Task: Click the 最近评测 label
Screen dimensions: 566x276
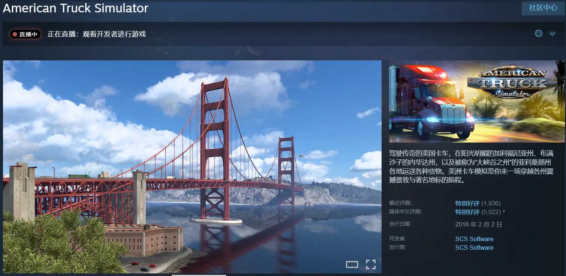Action: pyautogui.click(x=400, y=203)
